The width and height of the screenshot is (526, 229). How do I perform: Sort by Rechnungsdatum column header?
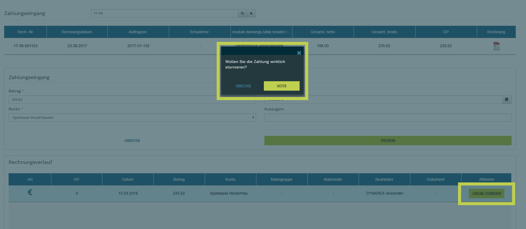pyautogui.click(x=77, y=32)
